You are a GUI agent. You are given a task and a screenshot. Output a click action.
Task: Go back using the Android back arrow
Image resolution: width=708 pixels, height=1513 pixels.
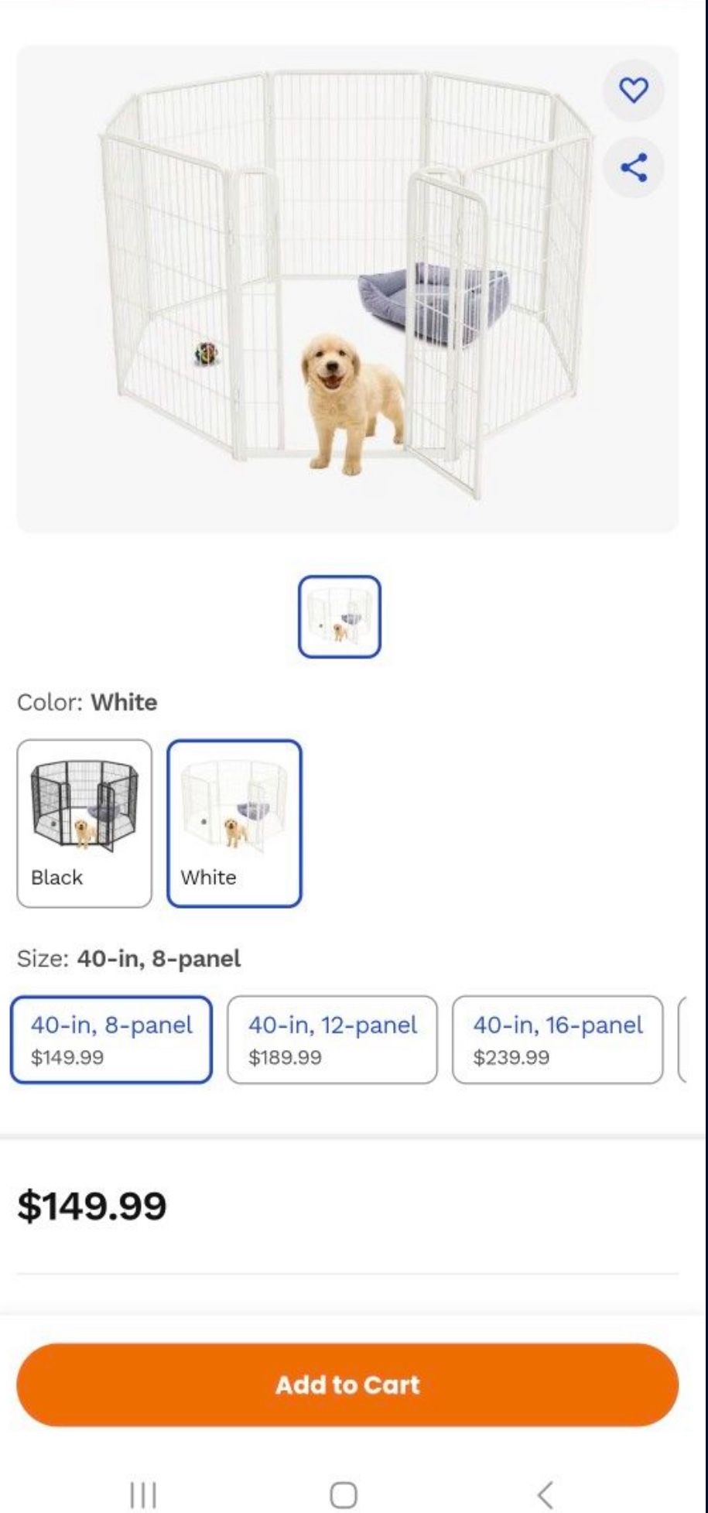pos(546,1494)
